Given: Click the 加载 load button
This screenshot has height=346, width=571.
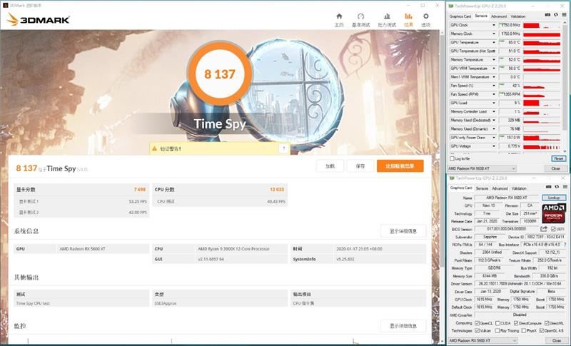Looking at the screenshot, I should 330,166.
